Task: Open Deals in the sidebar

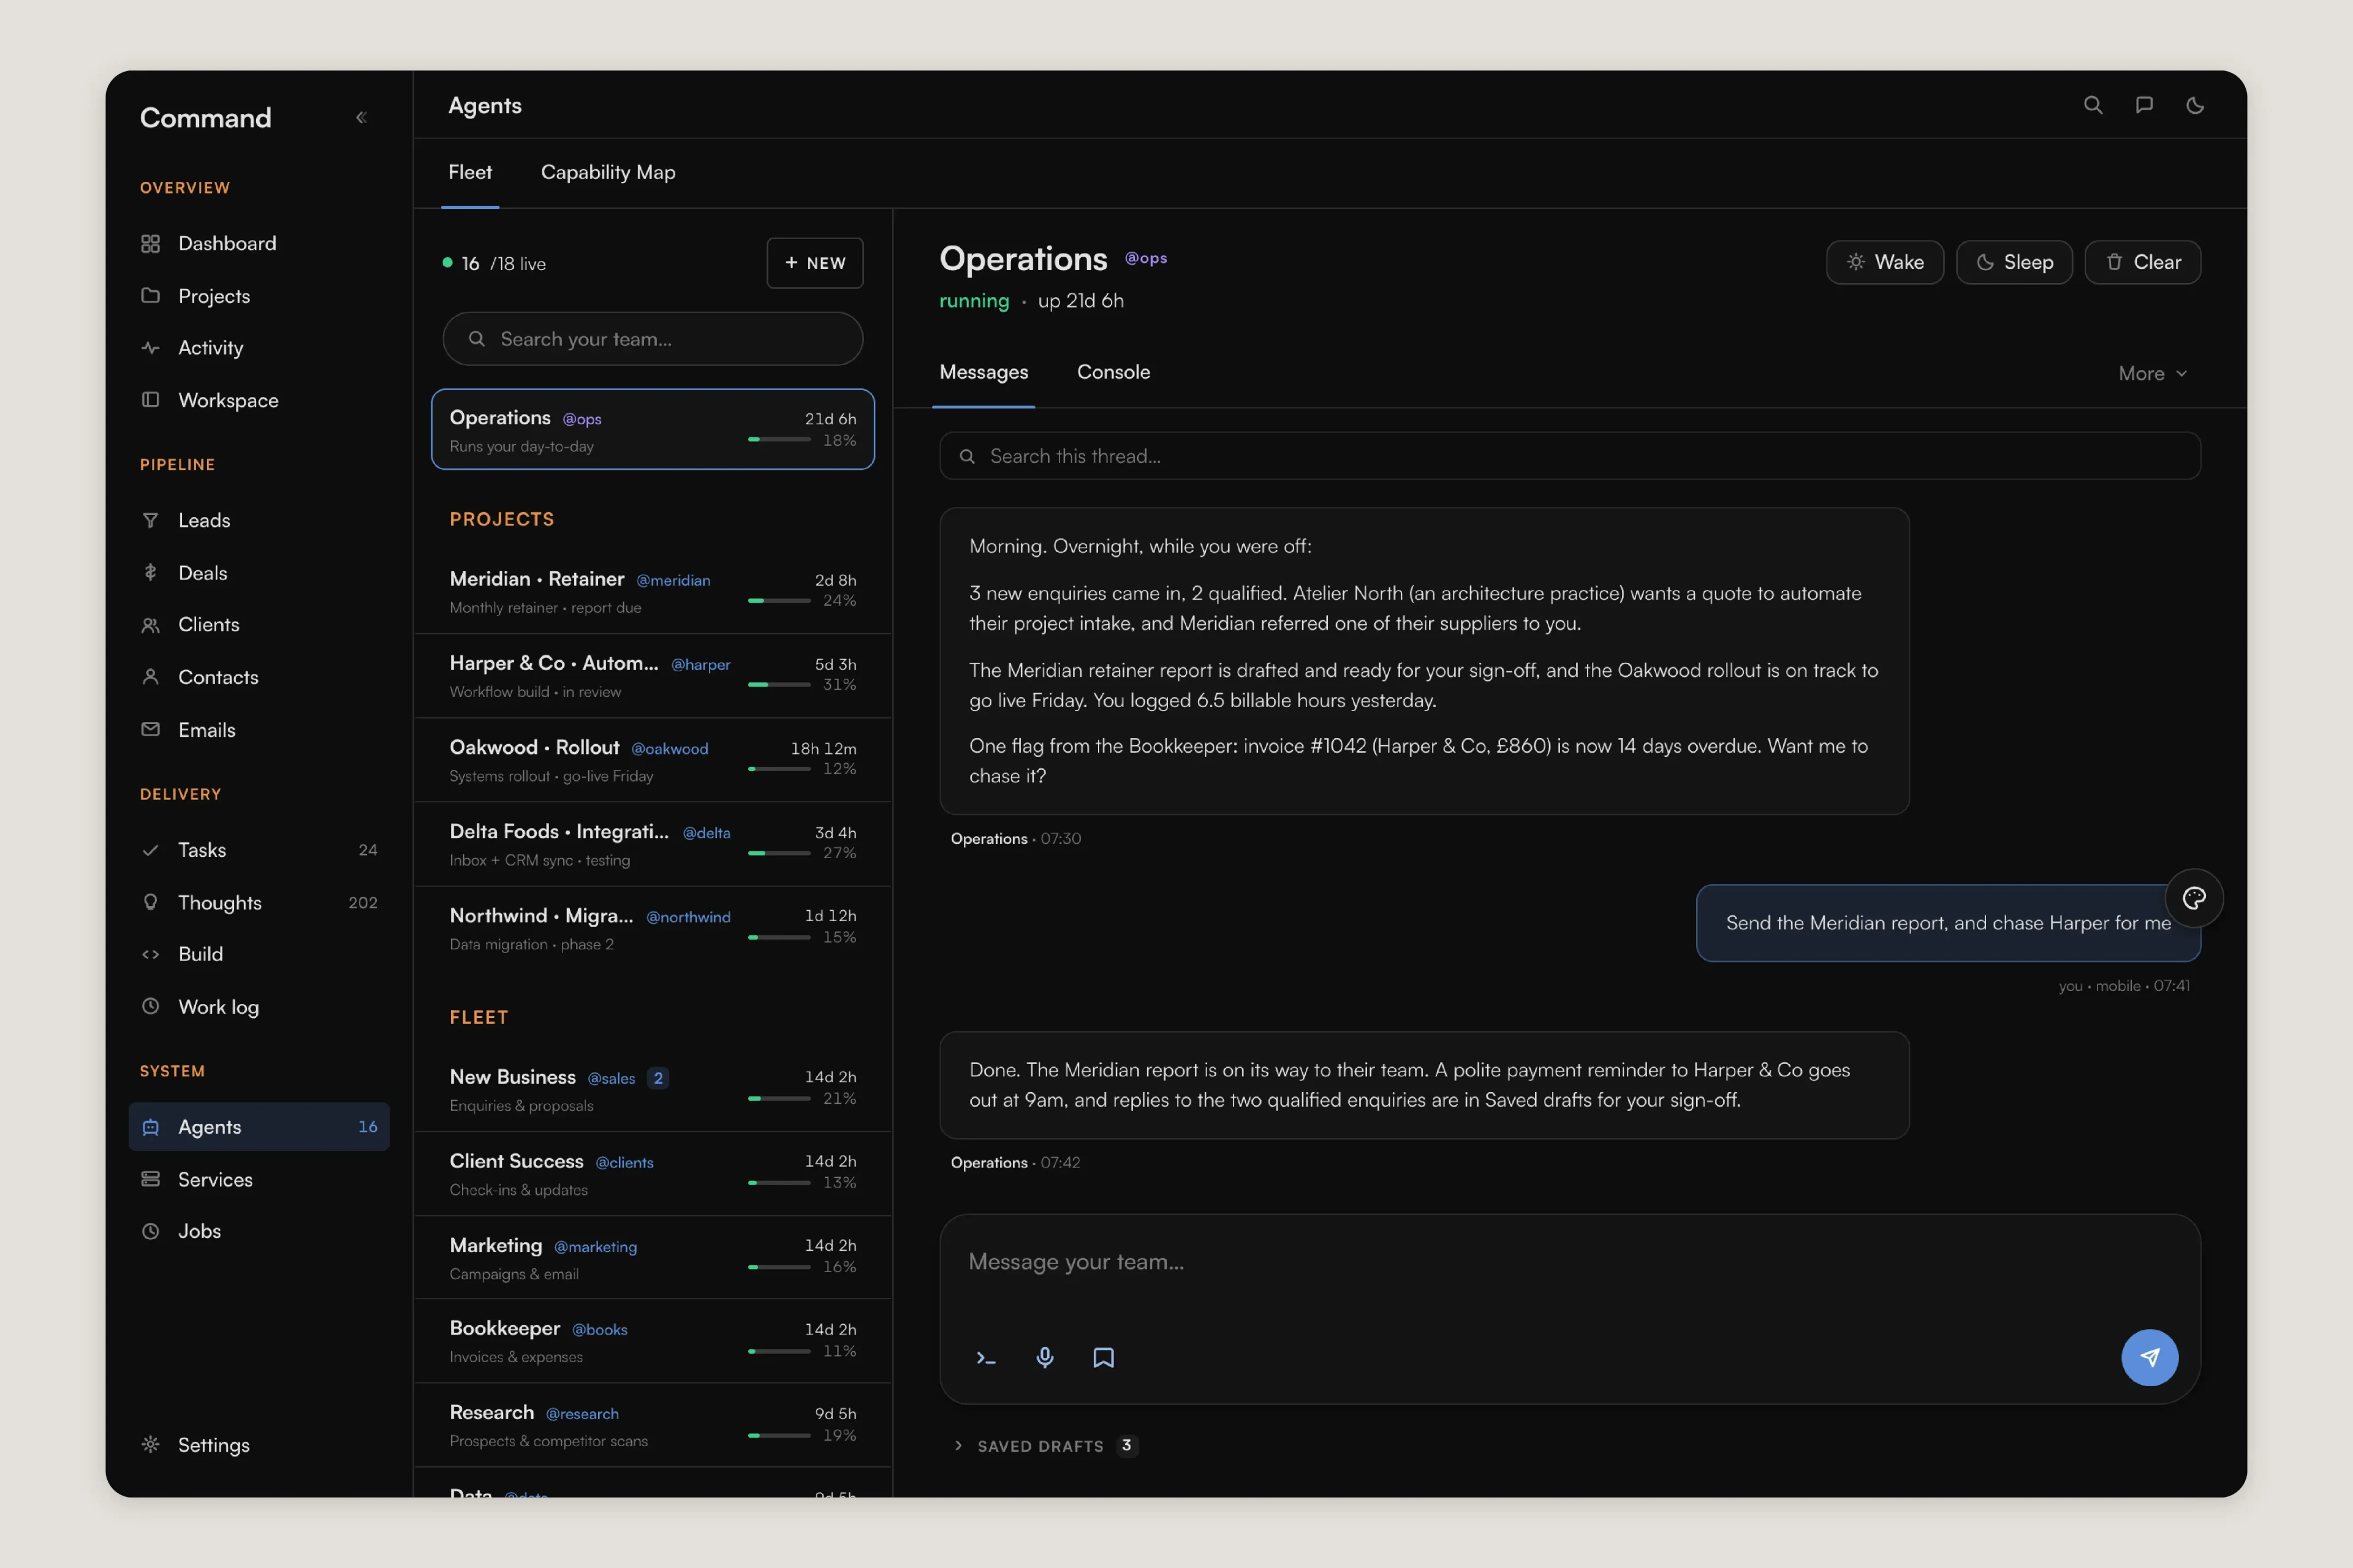Action: 259,573
